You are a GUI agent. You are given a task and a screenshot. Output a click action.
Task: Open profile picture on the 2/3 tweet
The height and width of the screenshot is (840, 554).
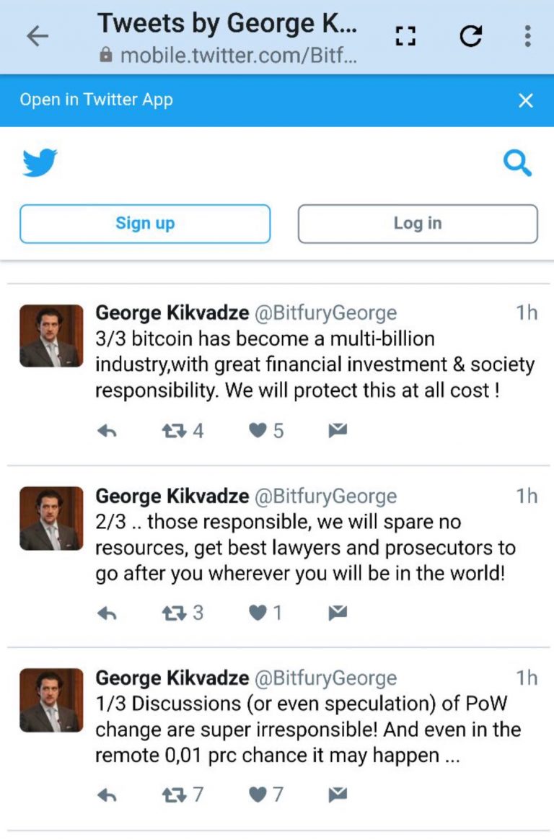[x=51, y=518]
